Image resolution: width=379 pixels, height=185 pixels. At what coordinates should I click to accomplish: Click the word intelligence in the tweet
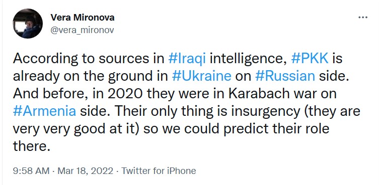248,59
